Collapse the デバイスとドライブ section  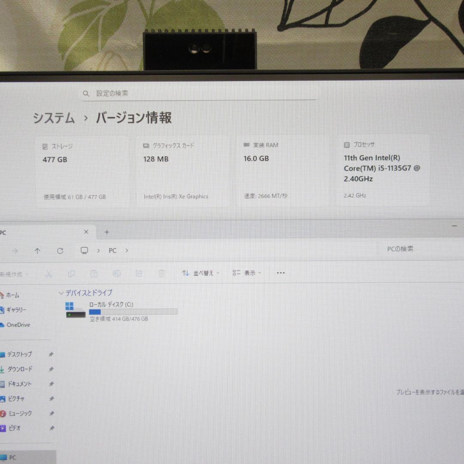[61, 293]
